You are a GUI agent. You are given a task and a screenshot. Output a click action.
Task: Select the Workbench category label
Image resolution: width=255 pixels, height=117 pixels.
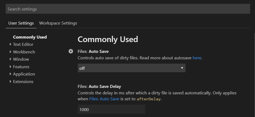24,52
